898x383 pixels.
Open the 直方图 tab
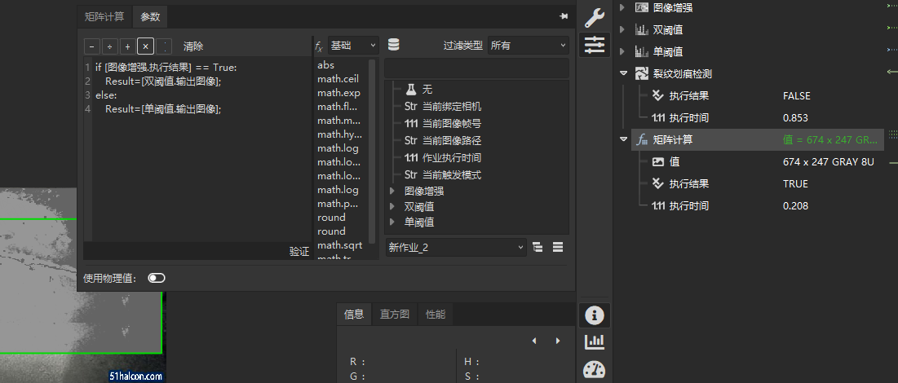coord(394,315)
